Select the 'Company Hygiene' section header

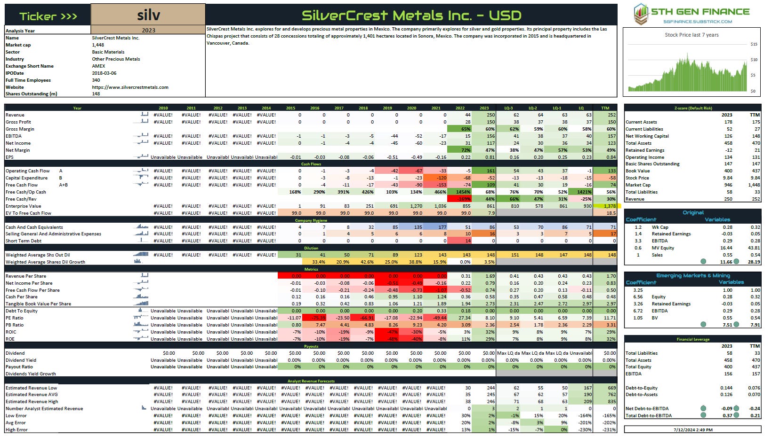click(x=311, y=220)
